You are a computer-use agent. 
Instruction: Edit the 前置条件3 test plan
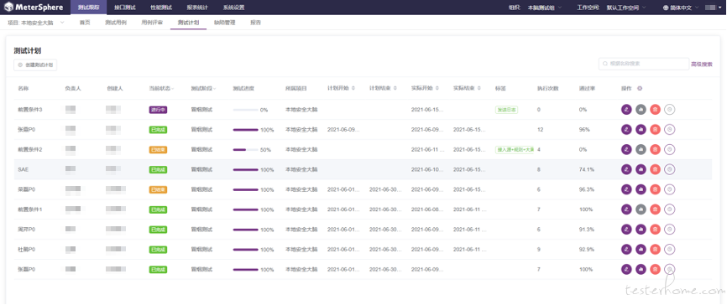click(626, 110)
